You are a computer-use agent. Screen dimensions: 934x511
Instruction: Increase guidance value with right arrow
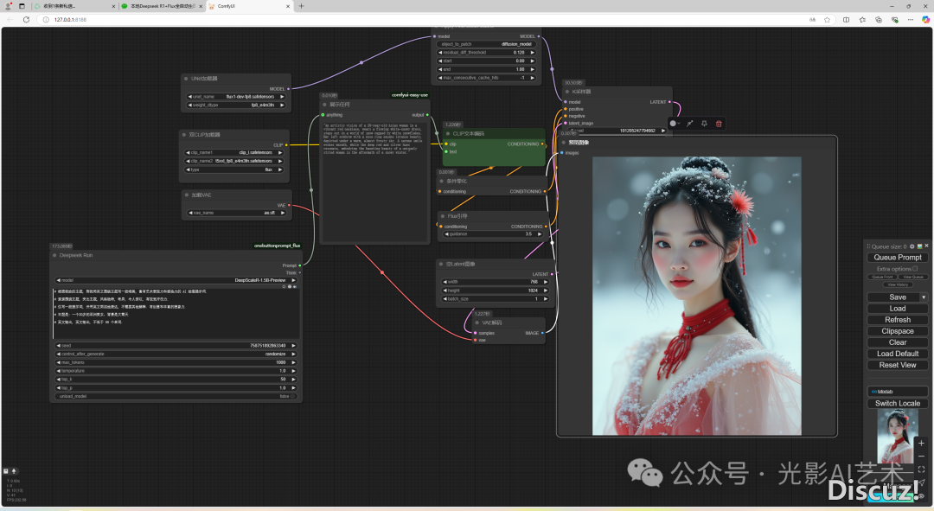coord(540,234)
